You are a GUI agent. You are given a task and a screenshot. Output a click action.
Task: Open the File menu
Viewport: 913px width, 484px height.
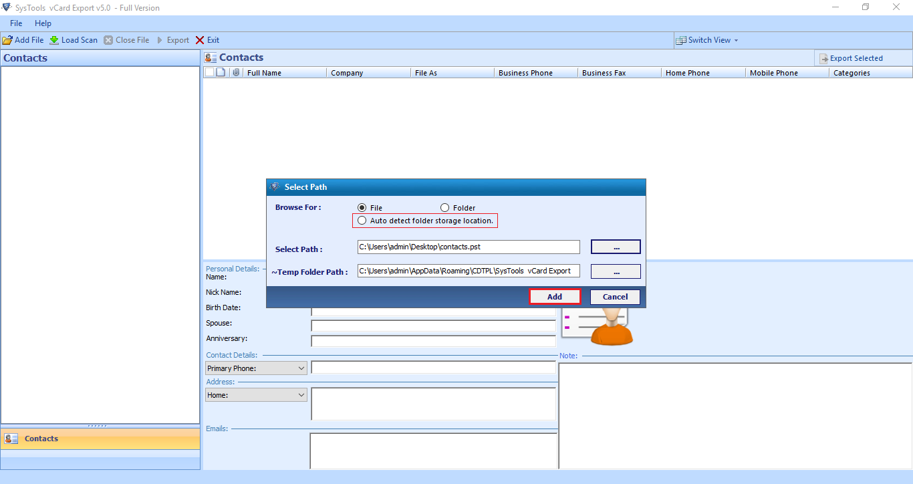(x=15, y=23)
